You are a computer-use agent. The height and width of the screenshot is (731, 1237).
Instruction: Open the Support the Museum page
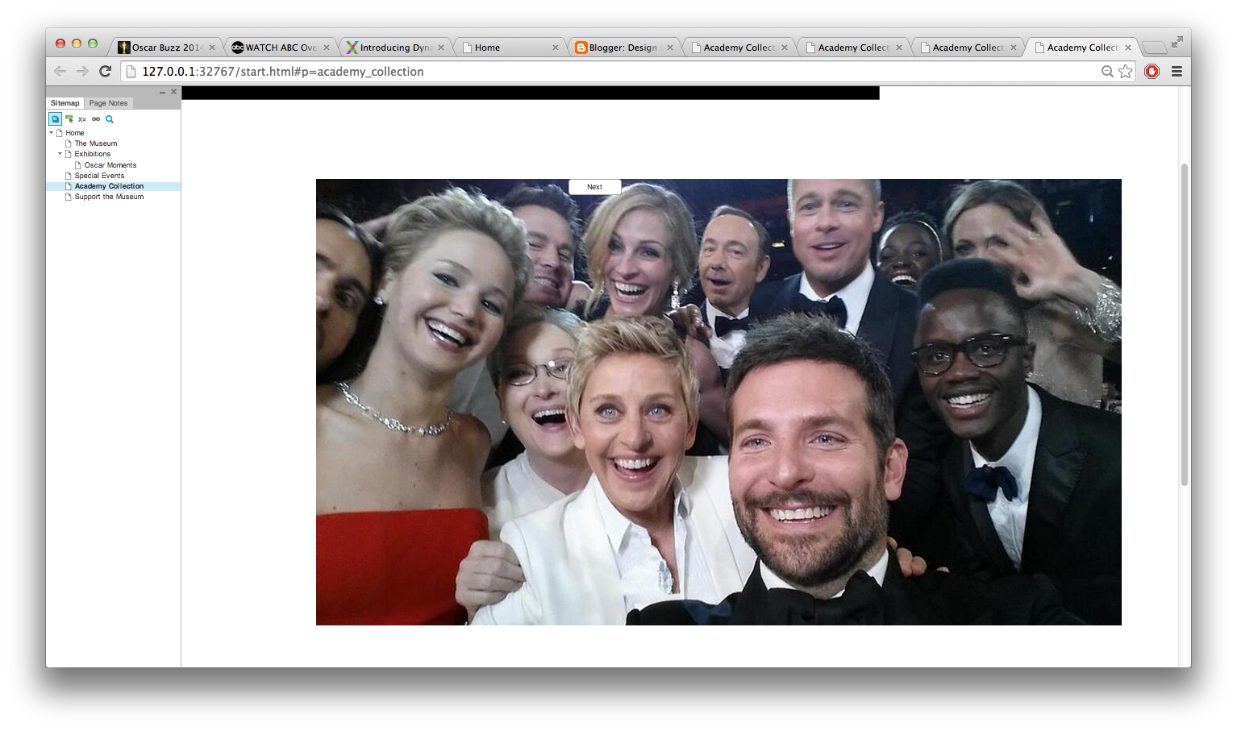[109, 197]
